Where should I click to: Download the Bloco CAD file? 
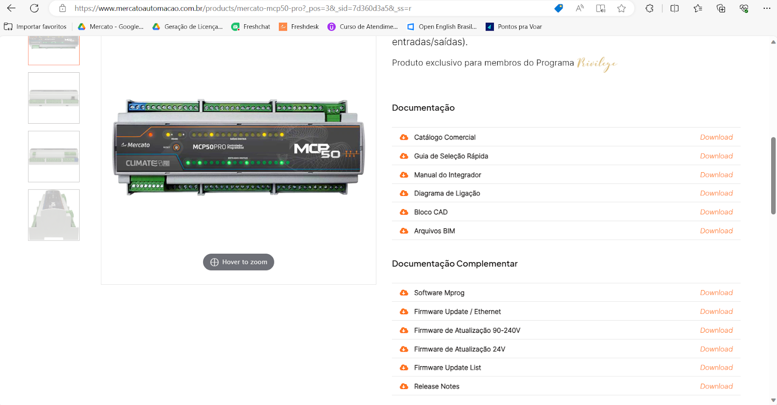tap(716, 212)
